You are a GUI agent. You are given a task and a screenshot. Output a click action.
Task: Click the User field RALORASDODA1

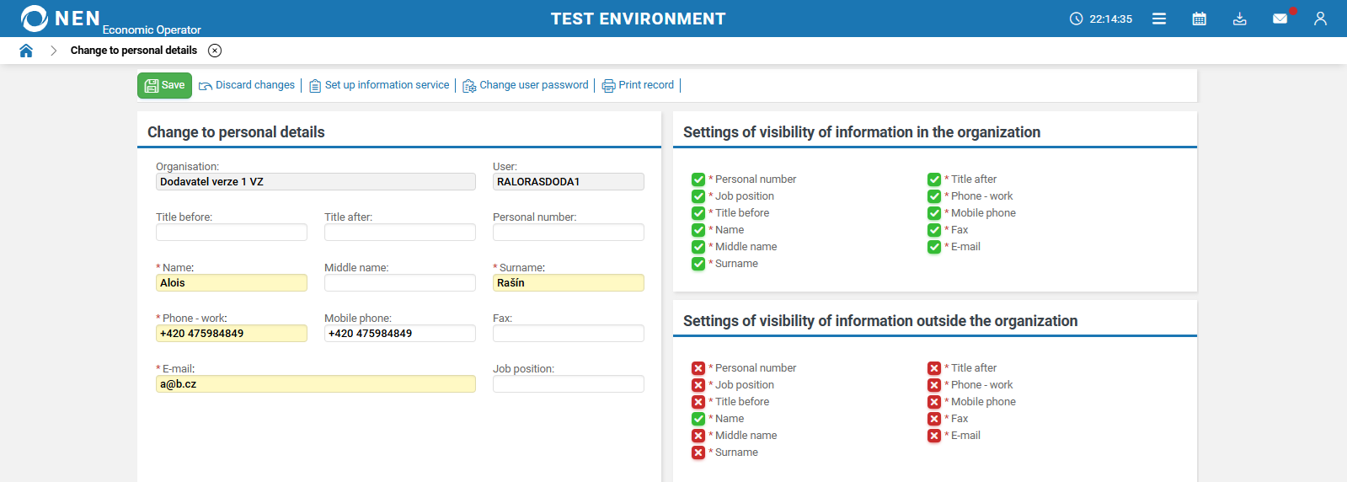569,182
